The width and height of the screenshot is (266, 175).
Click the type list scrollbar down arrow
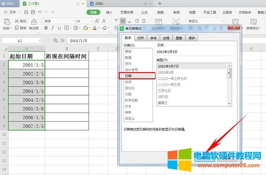(229, 103)
